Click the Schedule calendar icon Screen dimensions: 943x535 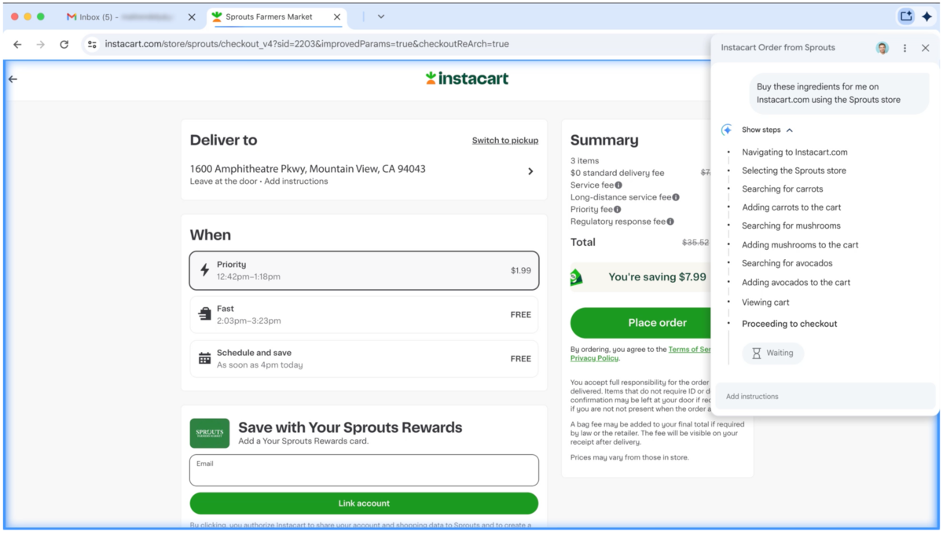point(204,358)
